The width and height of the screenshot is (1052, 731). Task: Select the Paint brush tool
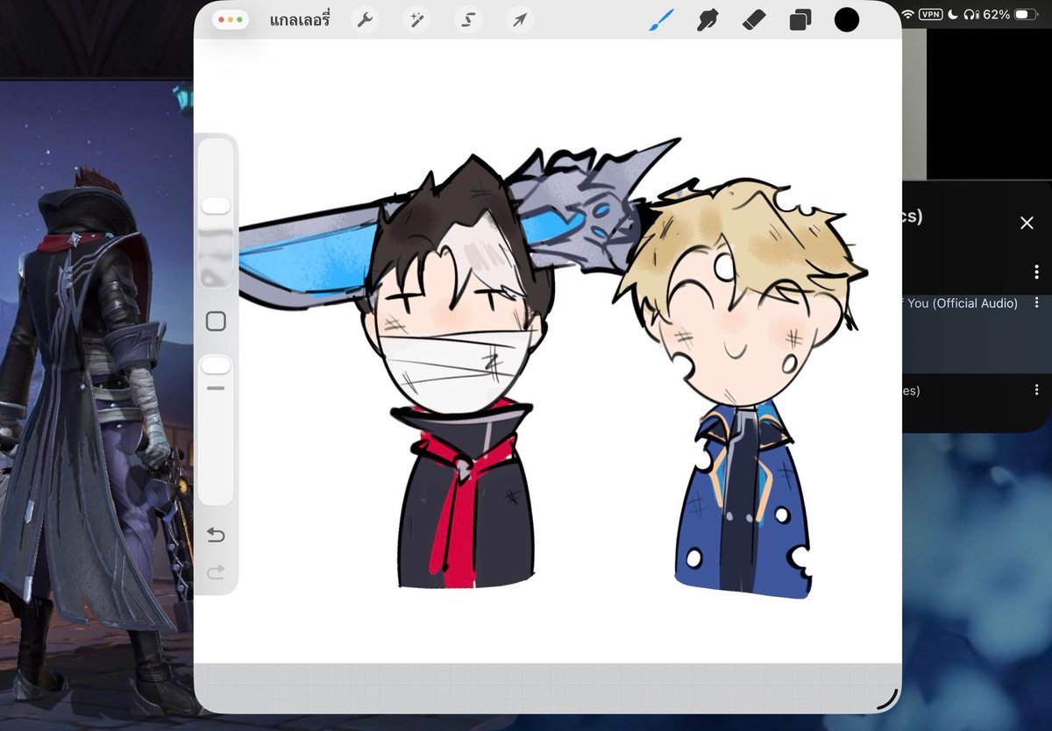pos(663,19)
